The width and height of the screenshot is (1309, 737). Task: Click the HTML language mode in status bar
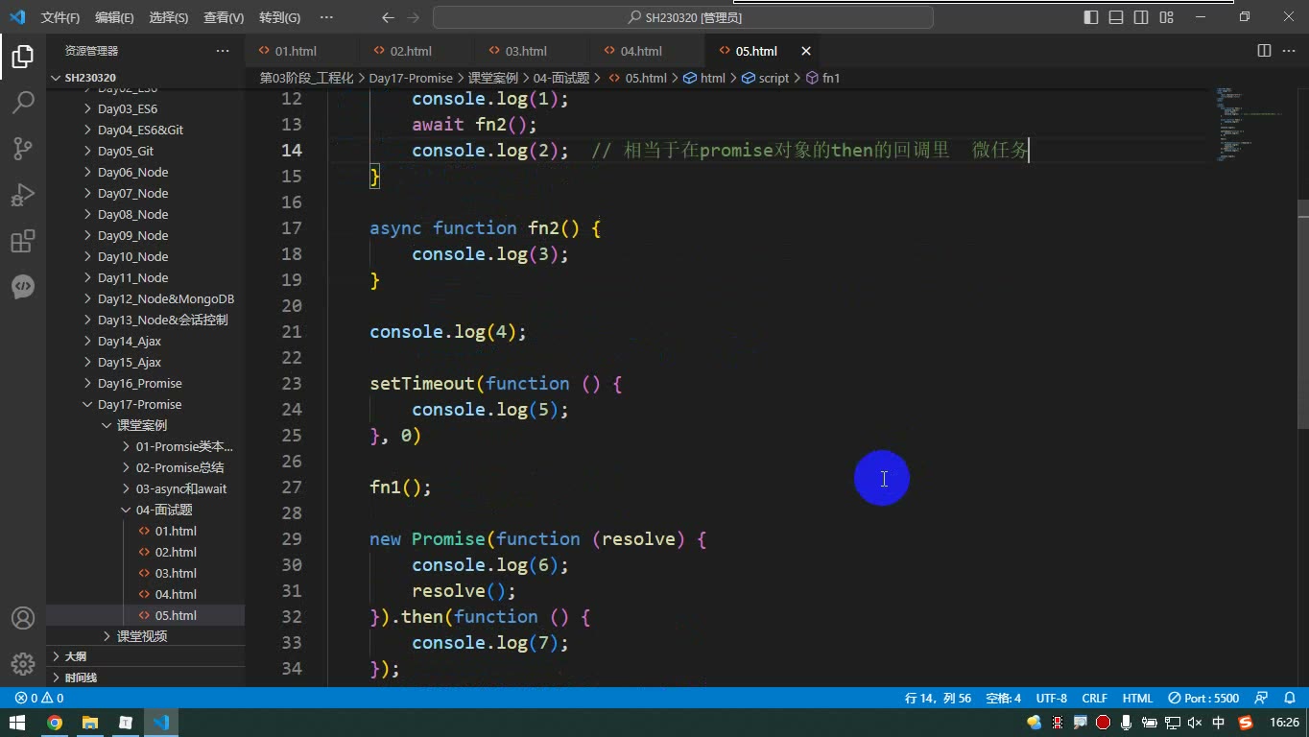click(x=1137, y=698)
